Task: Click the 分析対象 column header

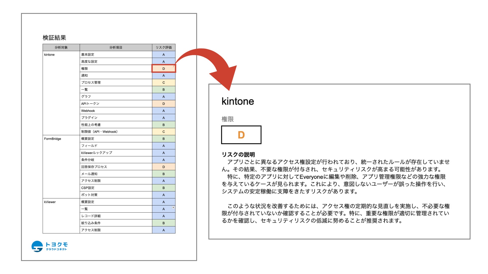Action: 61,47
